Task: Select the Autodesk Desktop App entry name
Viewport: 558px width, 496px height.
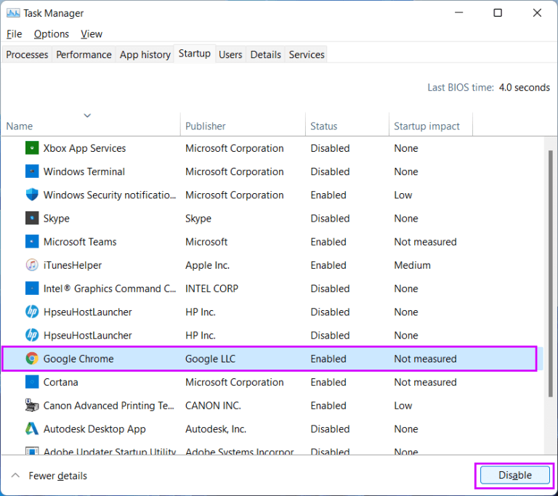Action: pyautogui.click(x=94, y=428)
